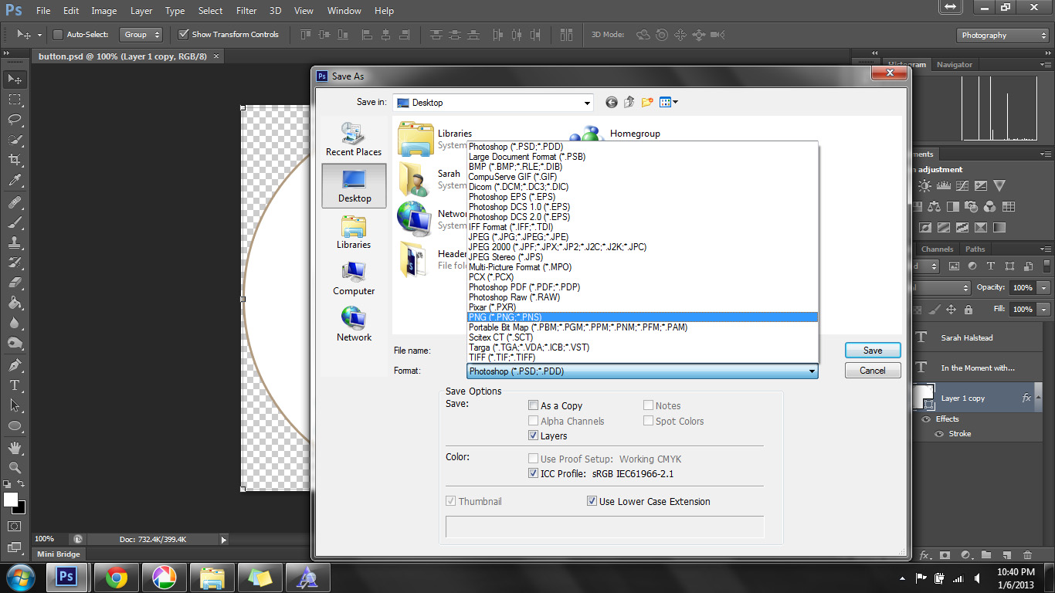Viewport: 1055px width, 593px height.
Task: Select the Path Selection tool
Action: pos(15,405)
